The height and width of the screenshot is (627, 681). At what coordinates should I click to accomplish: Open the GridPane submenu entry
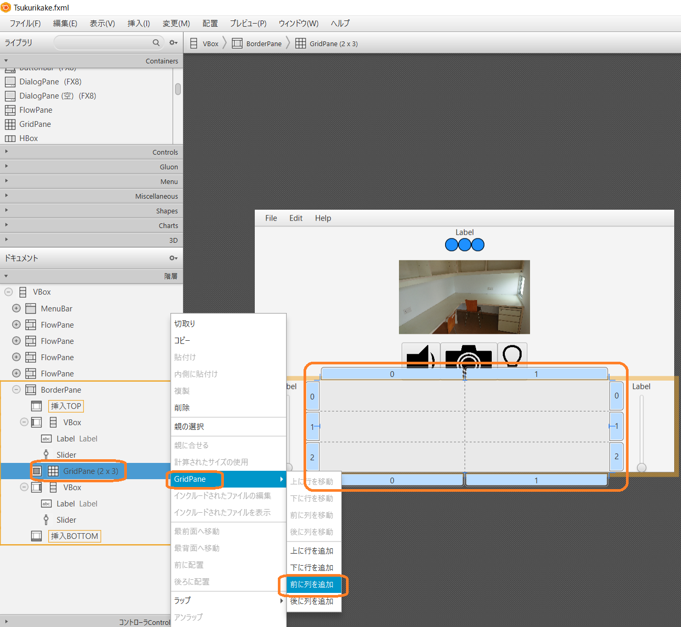[229, 479]
